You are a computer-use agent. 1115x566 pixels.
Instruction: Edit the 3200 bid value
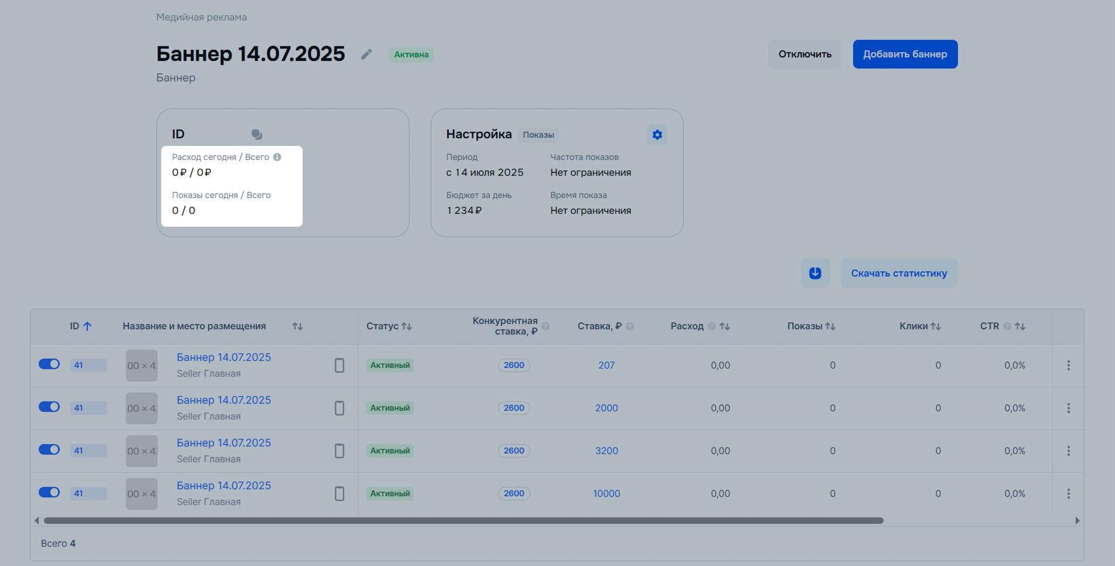pyautogui.click(x=606, y=451)
